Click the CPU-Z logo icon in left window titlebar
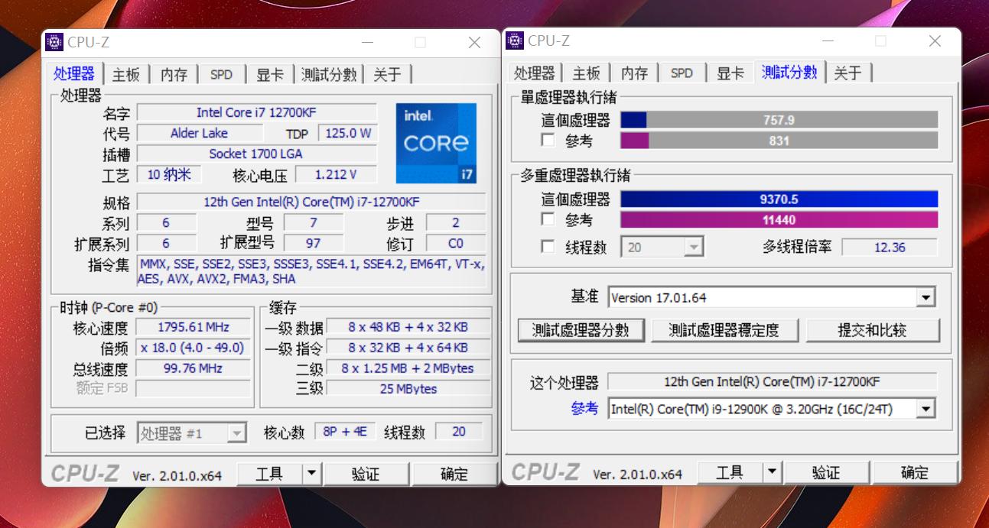 (54, 41)
